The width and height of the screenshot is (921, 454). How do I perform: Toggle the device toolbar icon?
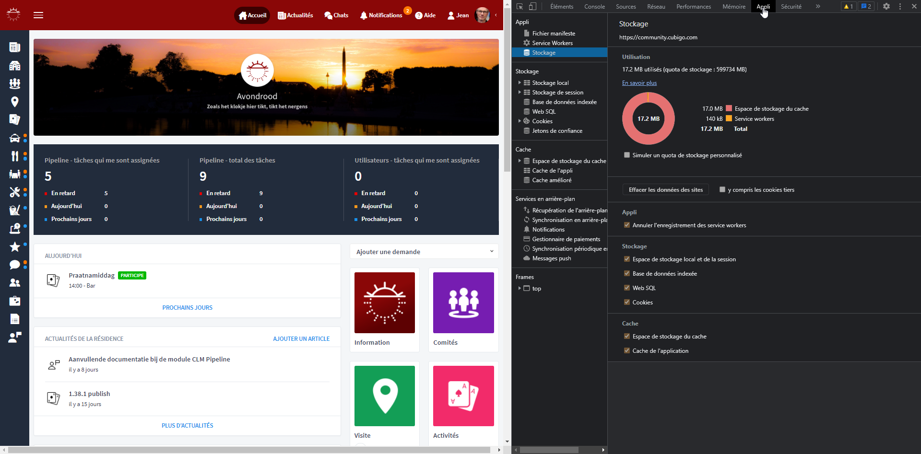pos(532,7)
